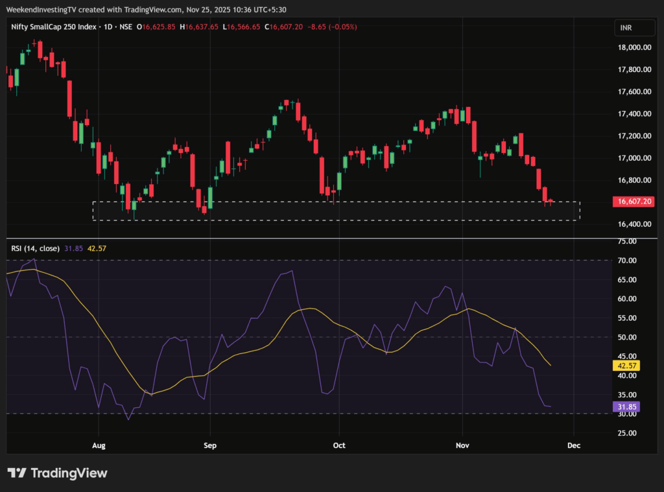
Task: Select the Oct marker on date axis
Action: (338, 445)
